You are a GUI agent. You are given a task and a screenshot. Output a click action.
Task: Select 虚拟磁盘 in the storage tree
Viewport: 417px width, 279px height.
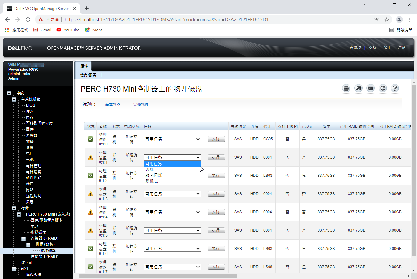pos(38,232)
